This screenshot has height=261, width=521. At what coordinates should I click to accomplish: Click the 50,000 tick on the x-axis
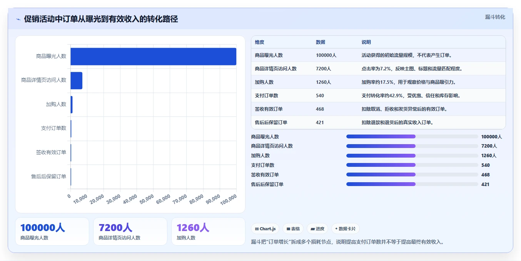[147, 199]
